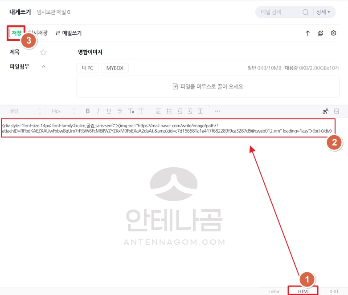Click the 내게쓰기 heading
Image resolution: width=348 pixels, height=295 pixels.
(x=20, y=12)
